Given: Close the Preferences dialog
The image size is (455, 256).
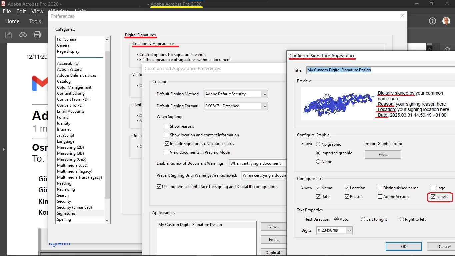Looking at the screenshot, I should point(402,16).
